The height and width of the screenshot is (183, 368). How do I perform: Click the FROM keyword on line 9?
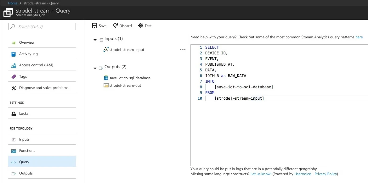click(x=210, y=92)
